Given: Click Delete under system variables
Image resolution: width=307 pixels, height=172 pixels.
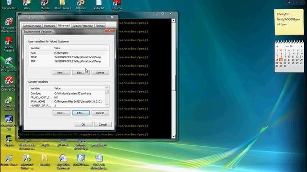Looking at the screenshot, I should (x=100, y=113).
